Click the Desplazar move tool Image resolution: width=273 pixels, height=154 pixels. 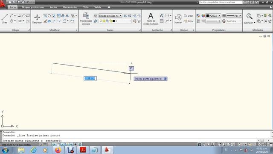click(x=37, y=19)
